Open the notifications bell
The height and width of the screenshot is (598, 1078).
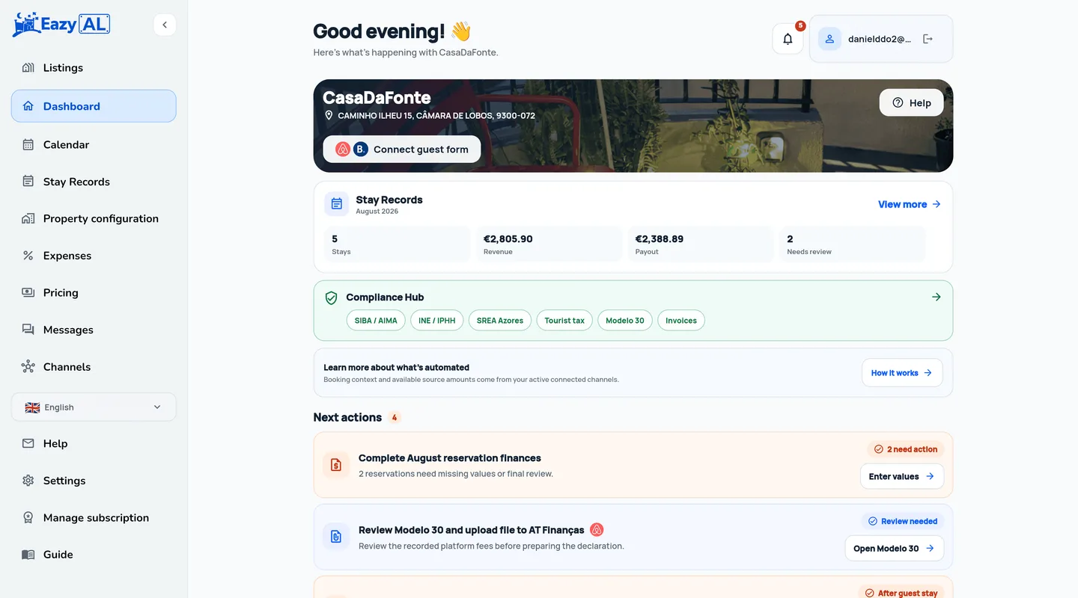coord(788,39)
